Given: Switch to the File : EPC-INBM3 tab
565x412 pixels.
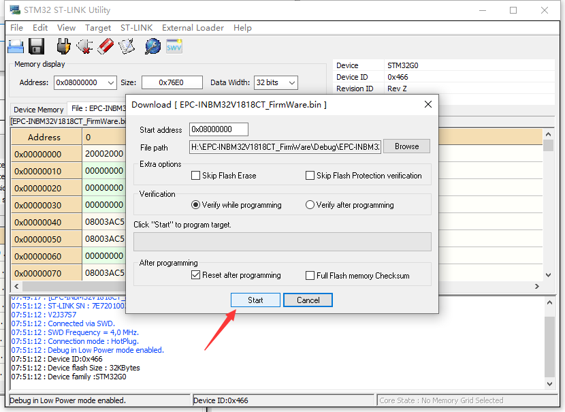Looking at the screenshot, I should point(97,108).
